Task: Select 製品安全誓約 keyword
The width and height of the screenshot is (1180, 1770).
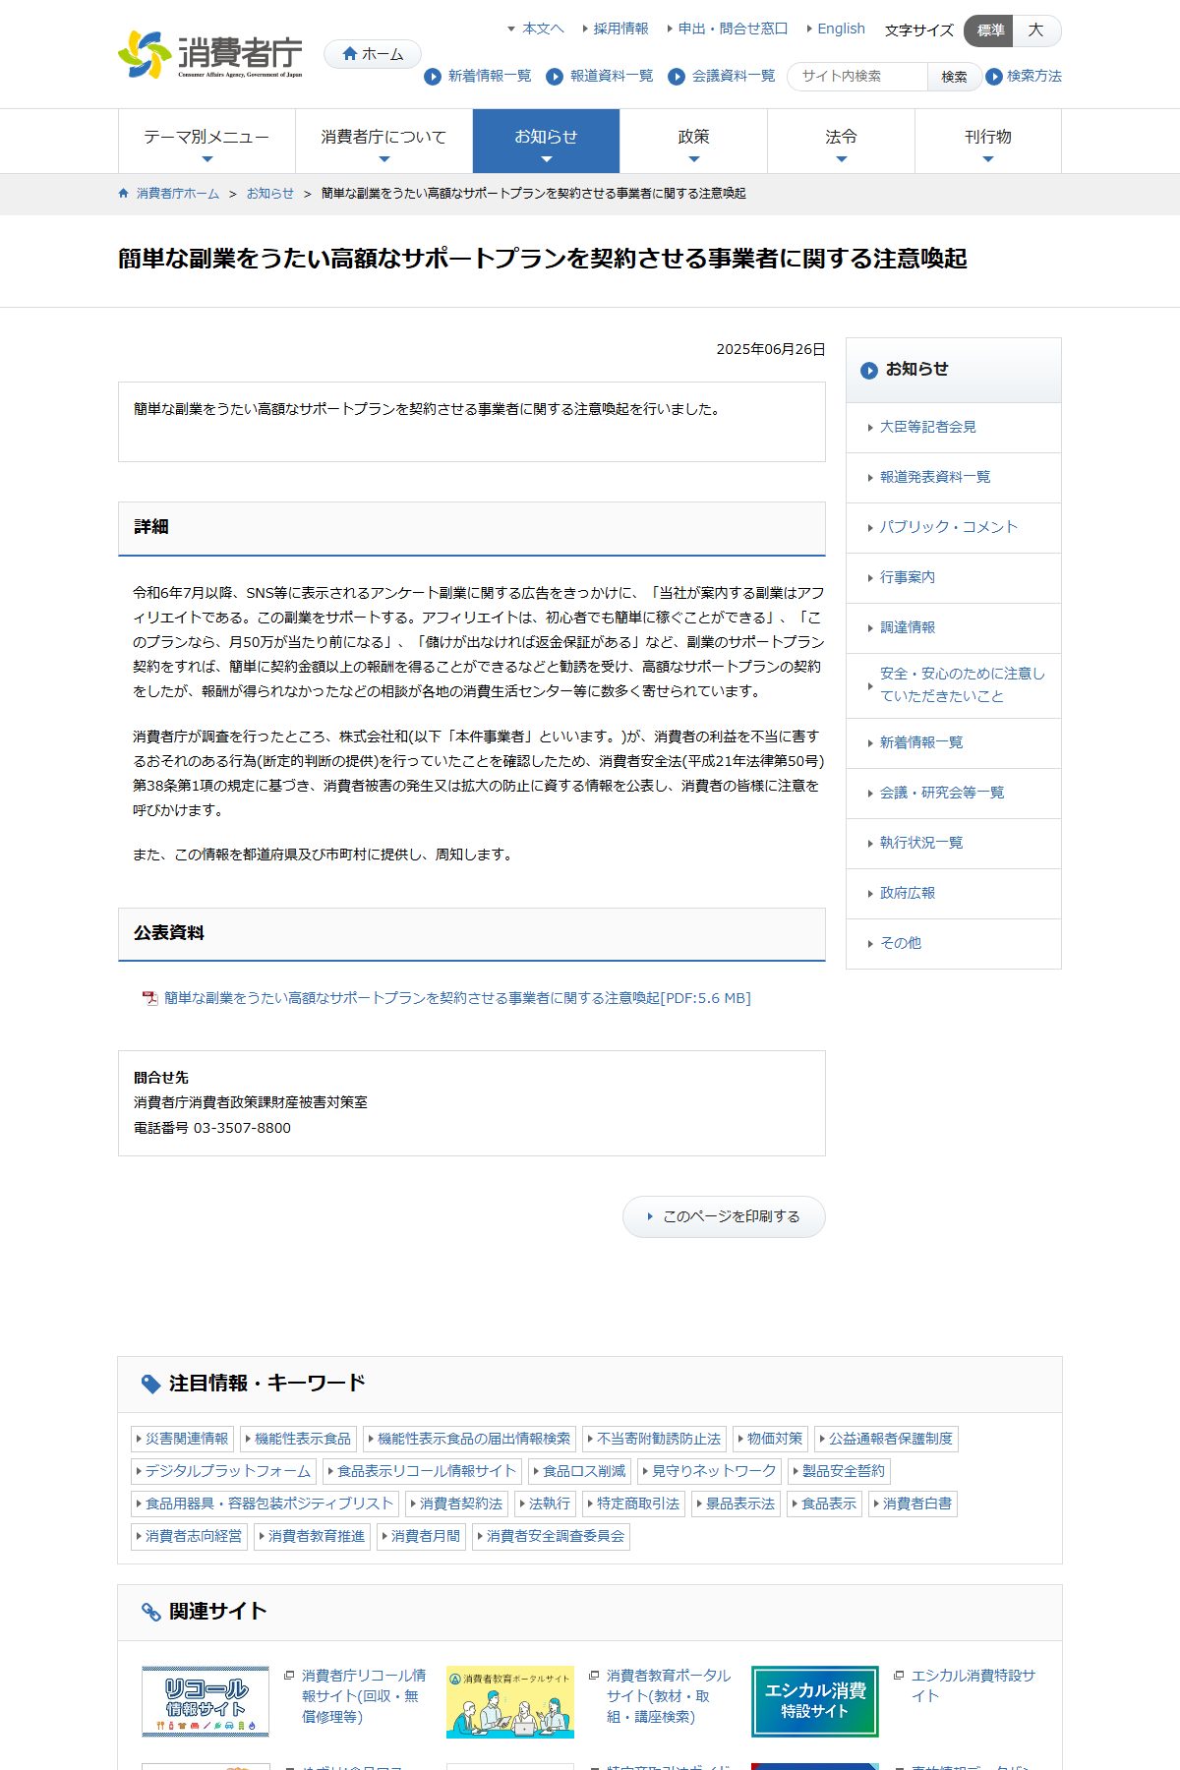Action: pyautogui.click(x=839, y=1471)
